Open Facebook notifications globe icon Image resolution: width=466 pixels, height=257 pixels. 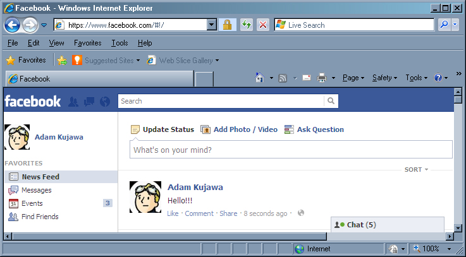tap(105, 102)
